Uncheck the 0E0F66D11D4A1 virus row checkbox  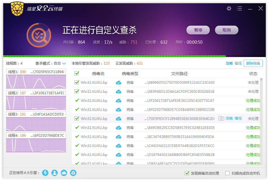point(77,92)
